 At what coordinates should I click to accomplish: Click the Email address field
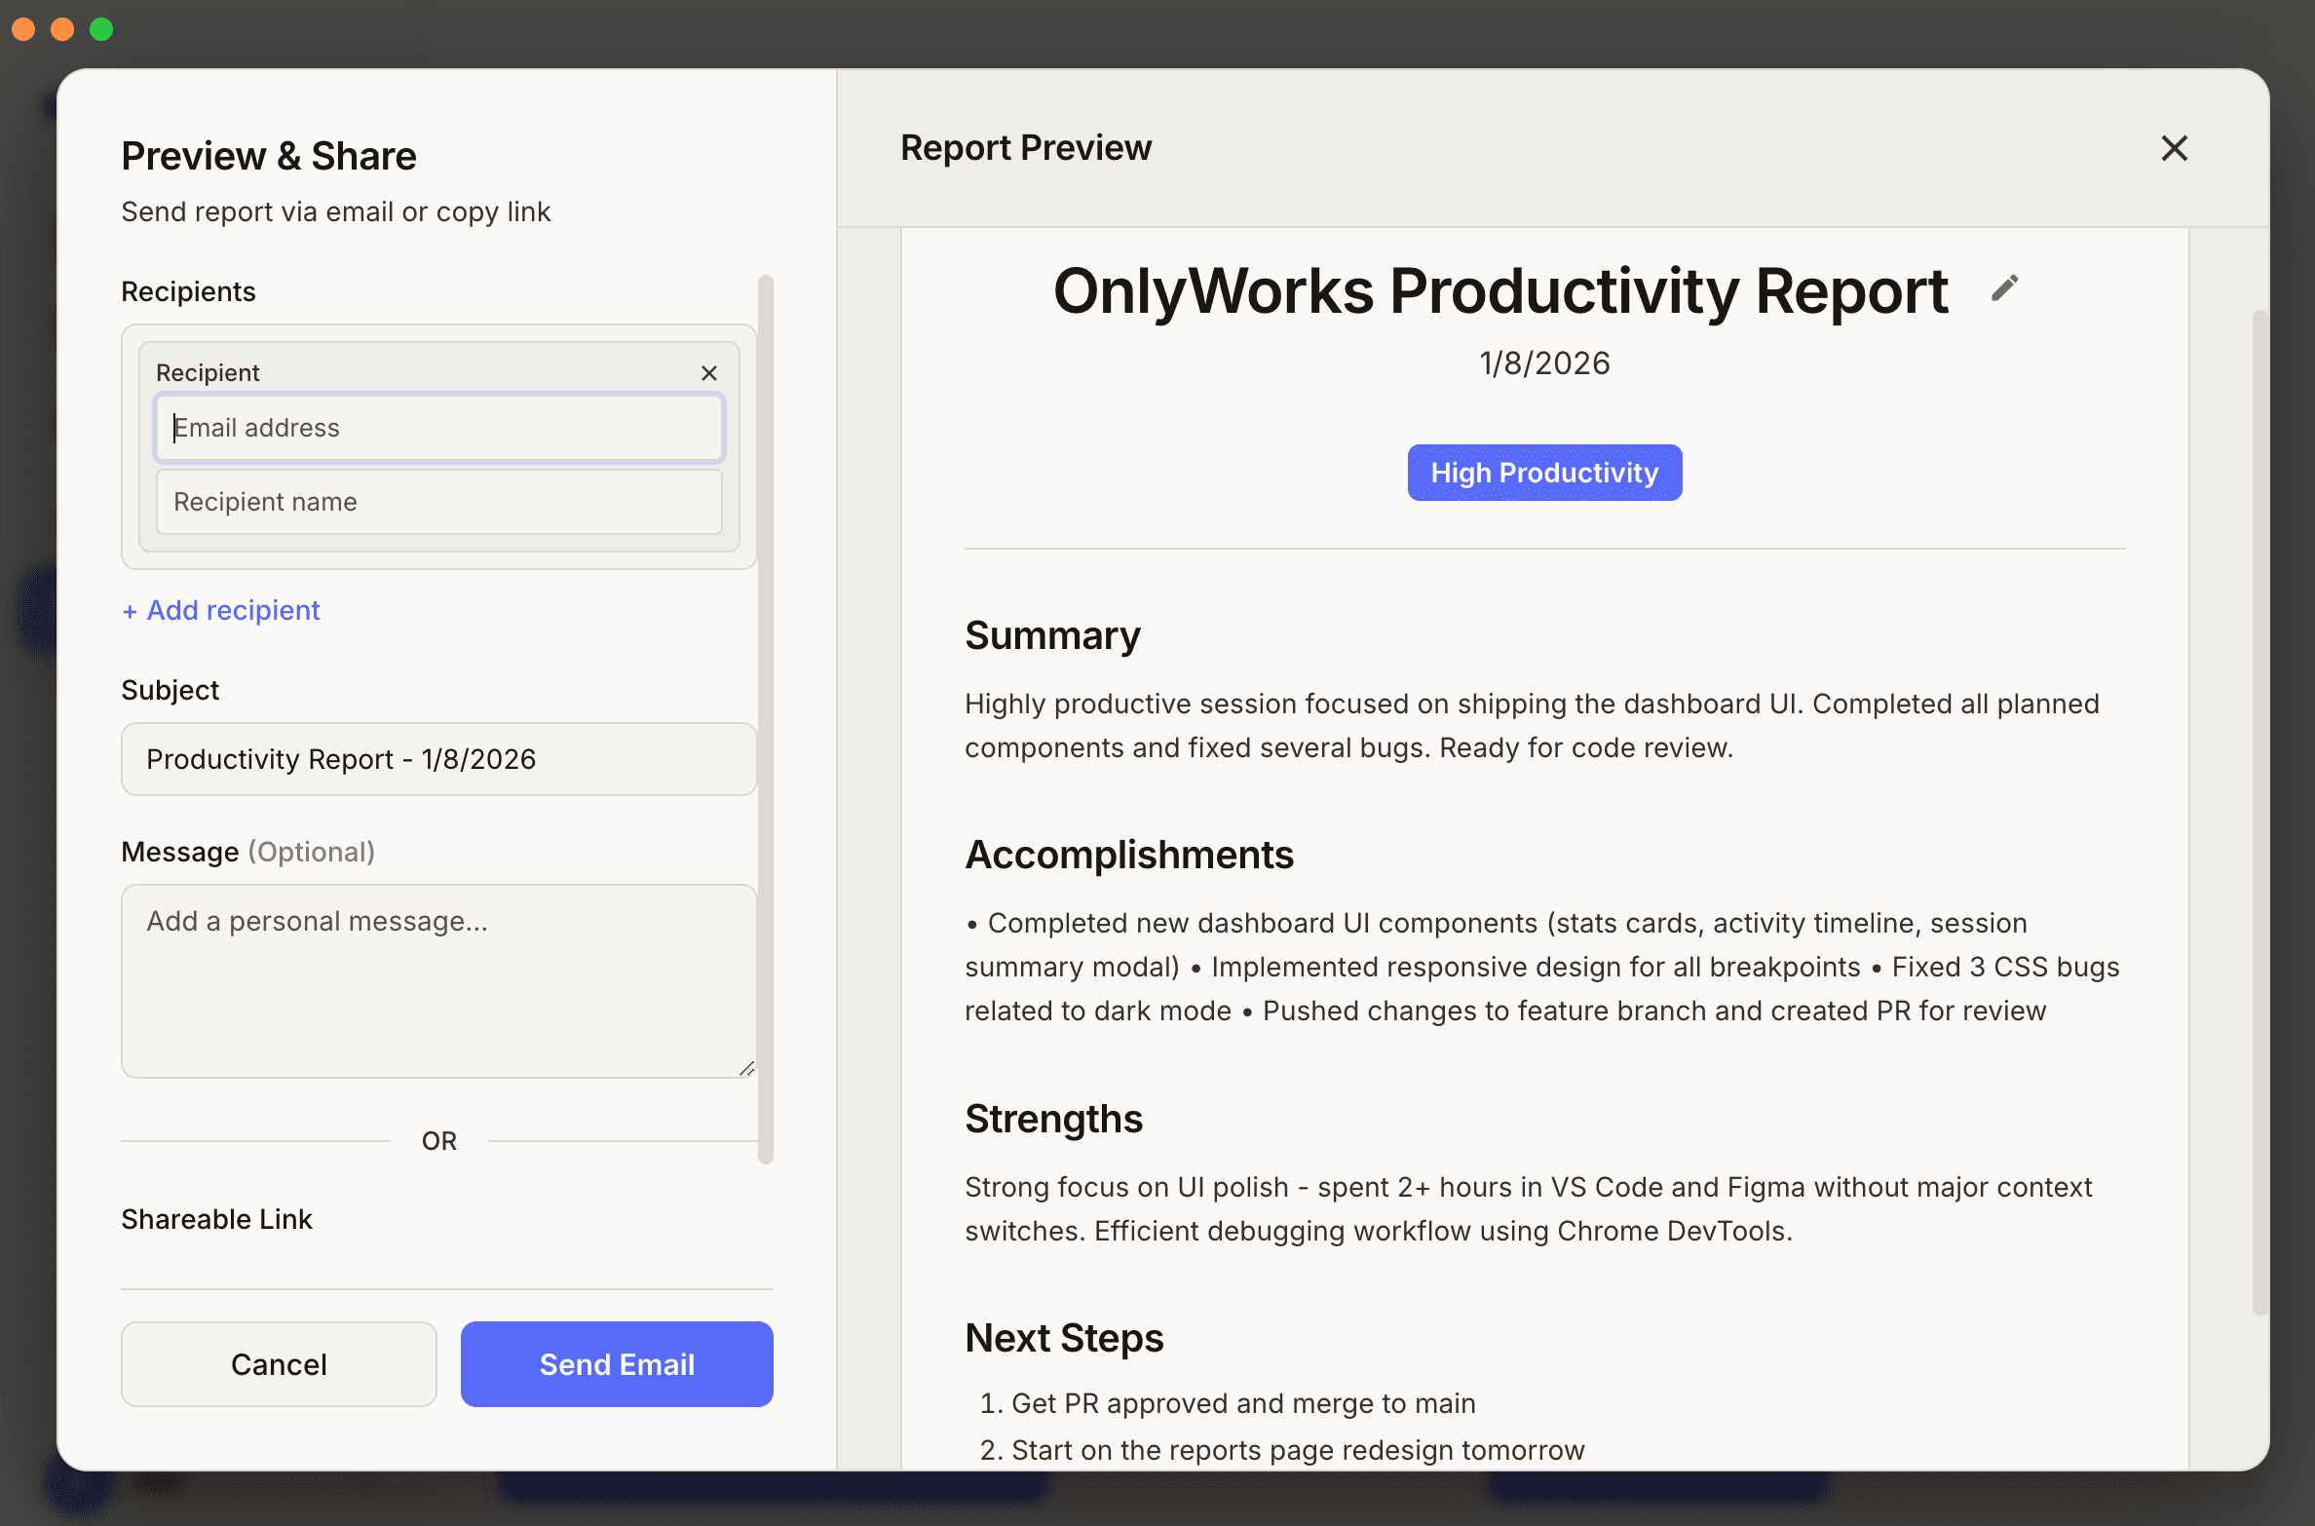click(x=438, y=427)
